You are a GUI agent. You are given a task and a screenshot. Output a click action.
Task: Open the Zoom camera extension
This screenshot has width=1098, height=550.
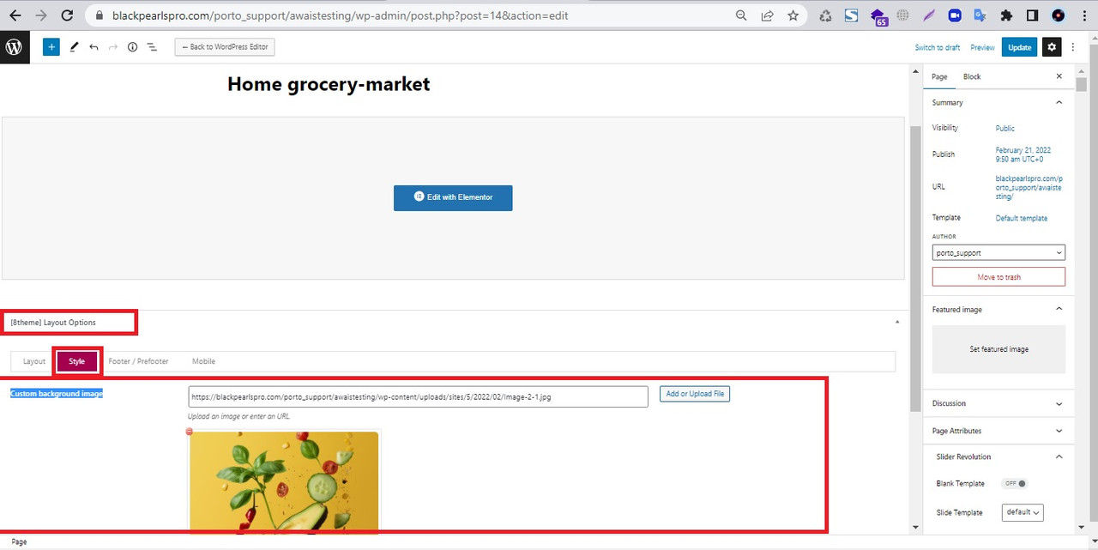[955, 15]
